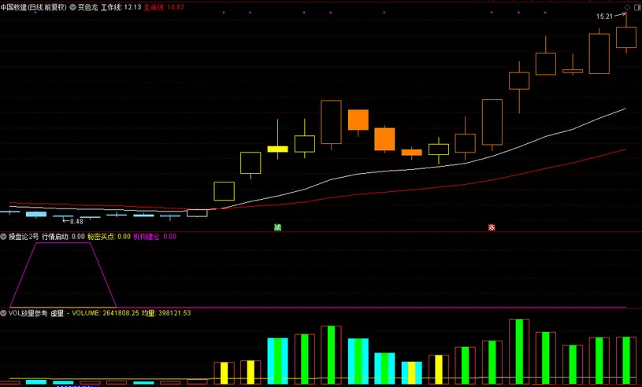Screen dimensions: 642x387
Task: Select the last candlestick below 15.21
Action: pos(626,37)
